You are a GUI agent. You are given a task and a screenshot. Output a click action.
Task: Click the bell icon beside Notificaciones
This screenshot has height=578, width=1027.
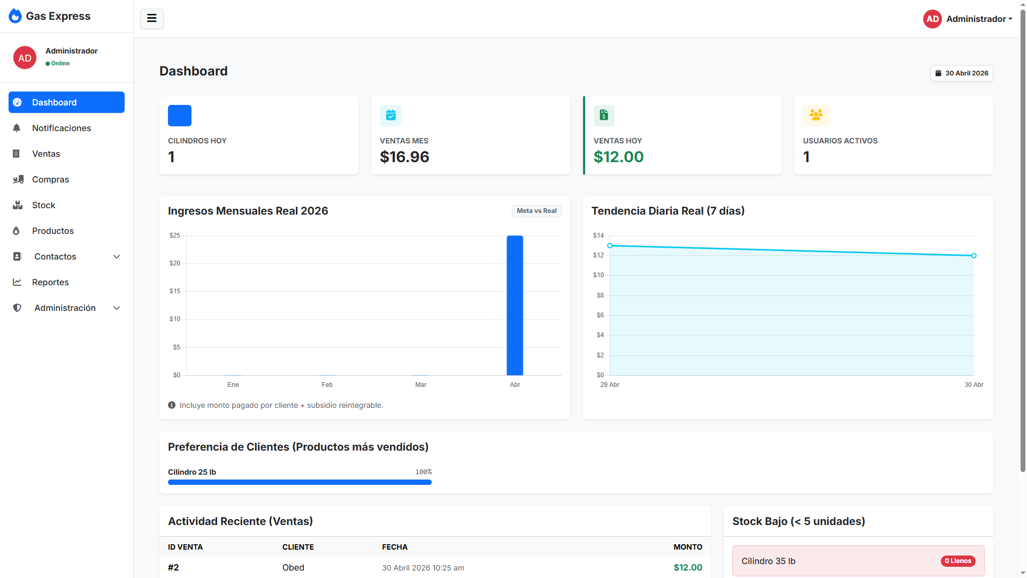[17, 128]
